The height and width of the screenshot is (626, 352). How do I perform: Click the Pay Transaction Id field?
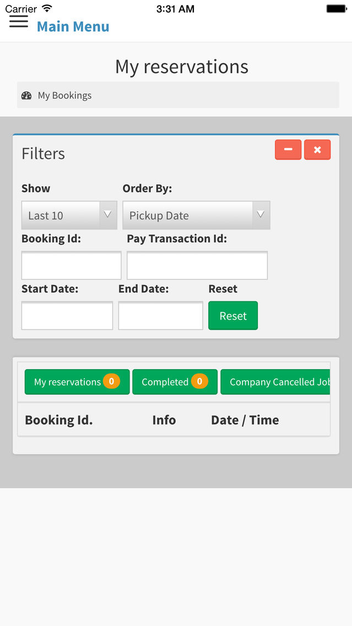tap(197, 265)
